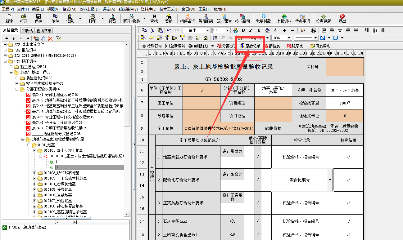
Task: Select tree item 表C4-1 分部工程验收记录01
Action: pyautogui.click(x=55, y=95)
